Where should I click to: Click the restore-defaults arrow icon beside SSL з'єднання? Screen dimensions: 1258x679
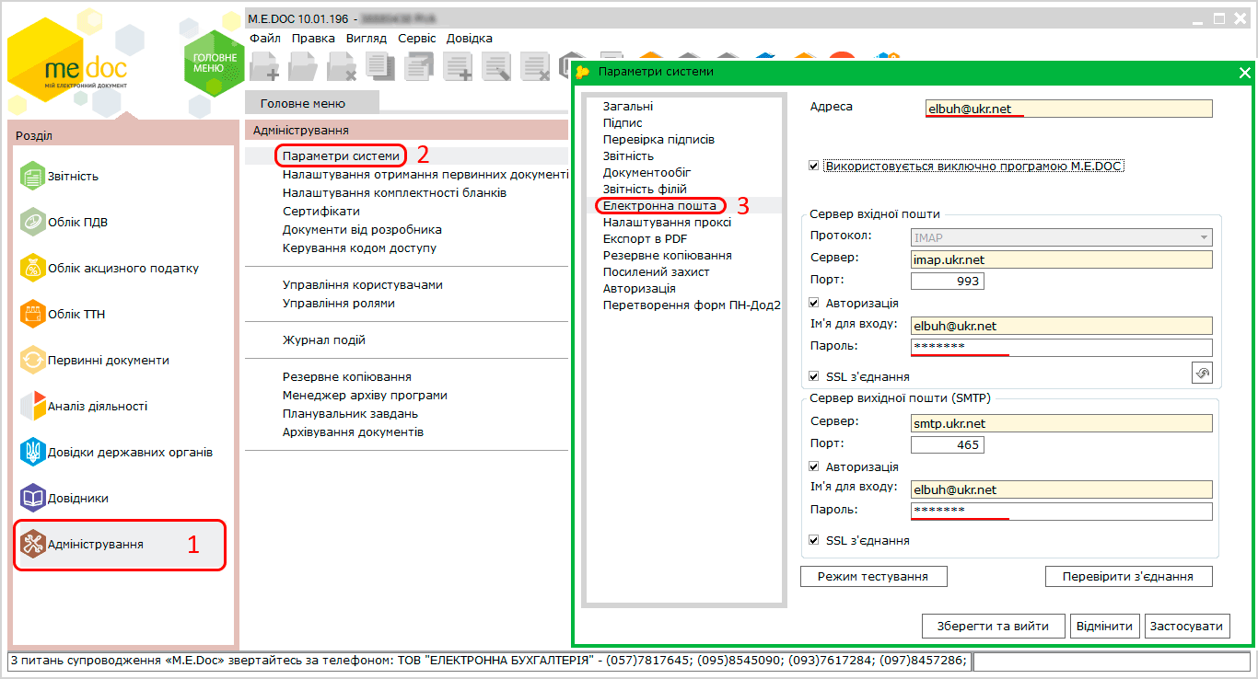pyautogui.click(x=1202, y=373)
